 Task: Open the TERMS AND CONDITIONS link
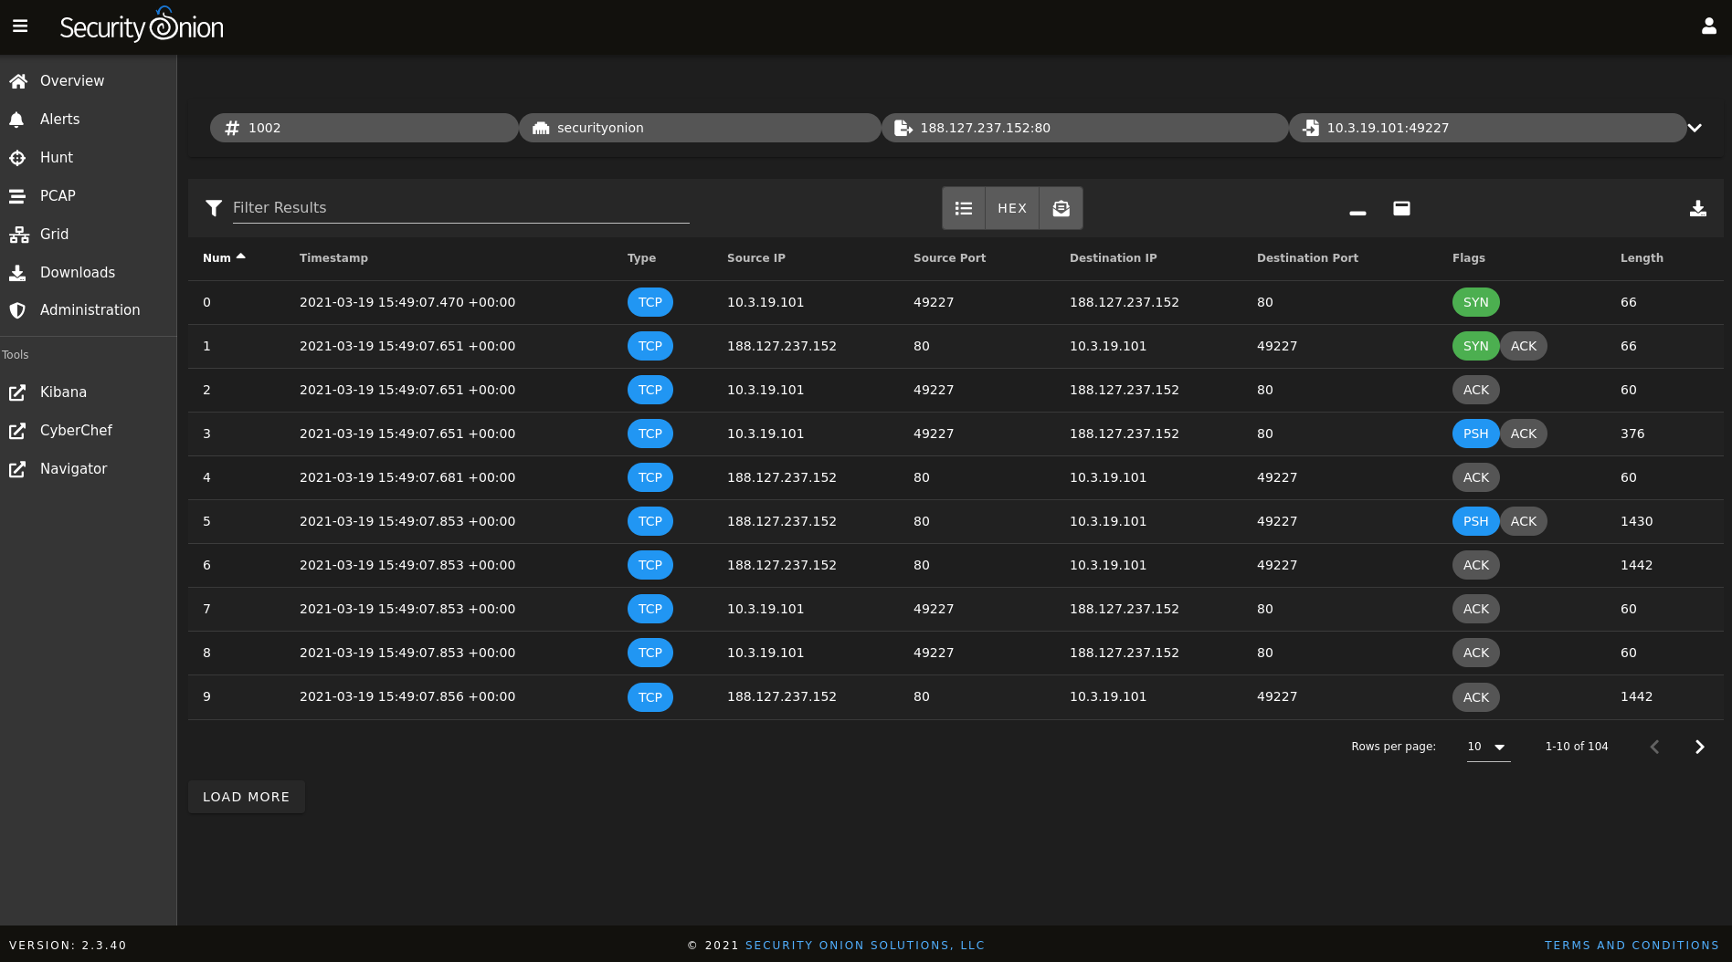(x=1632, y=946)
